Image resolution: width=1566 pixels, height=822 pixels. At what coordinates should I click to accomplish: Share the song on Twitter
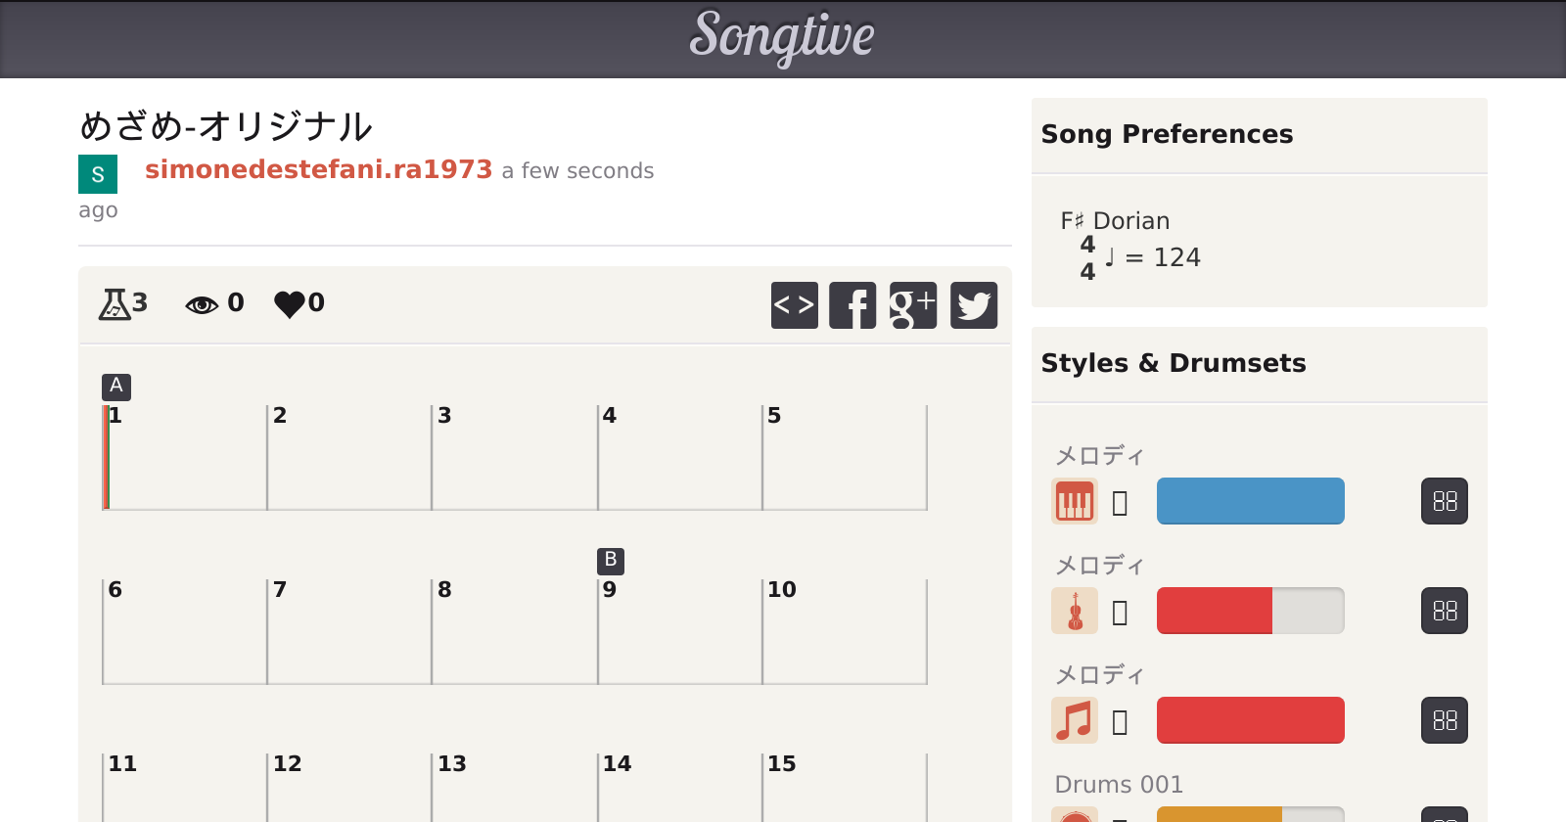(x=974, y=305)
